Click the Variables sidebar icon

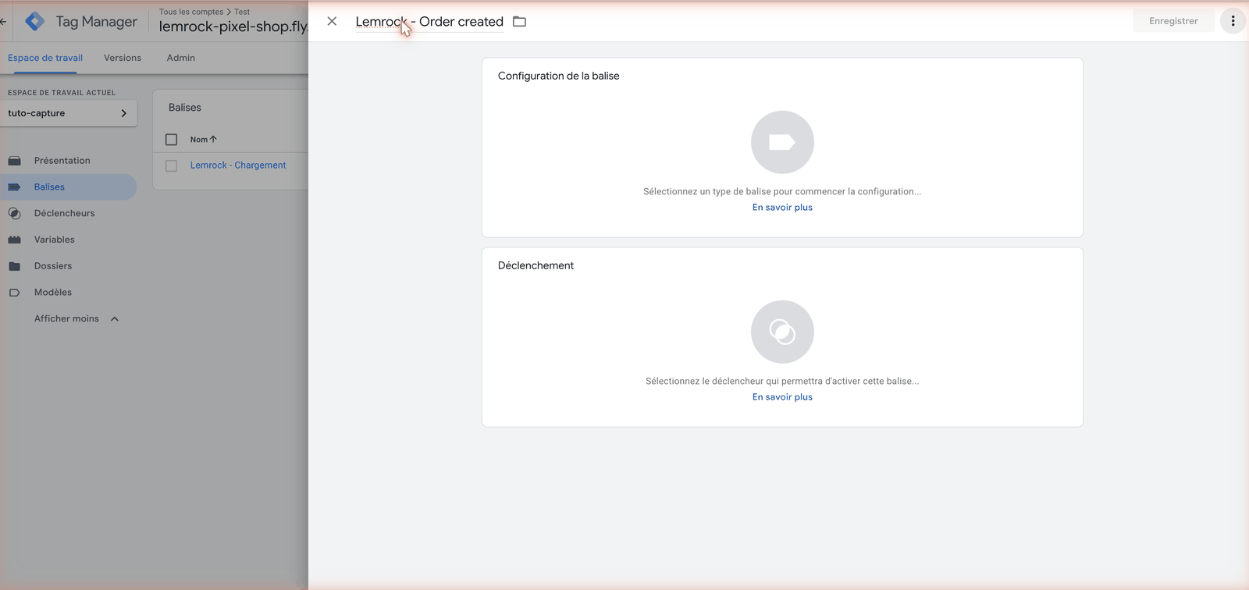click(x=14, y=240)
